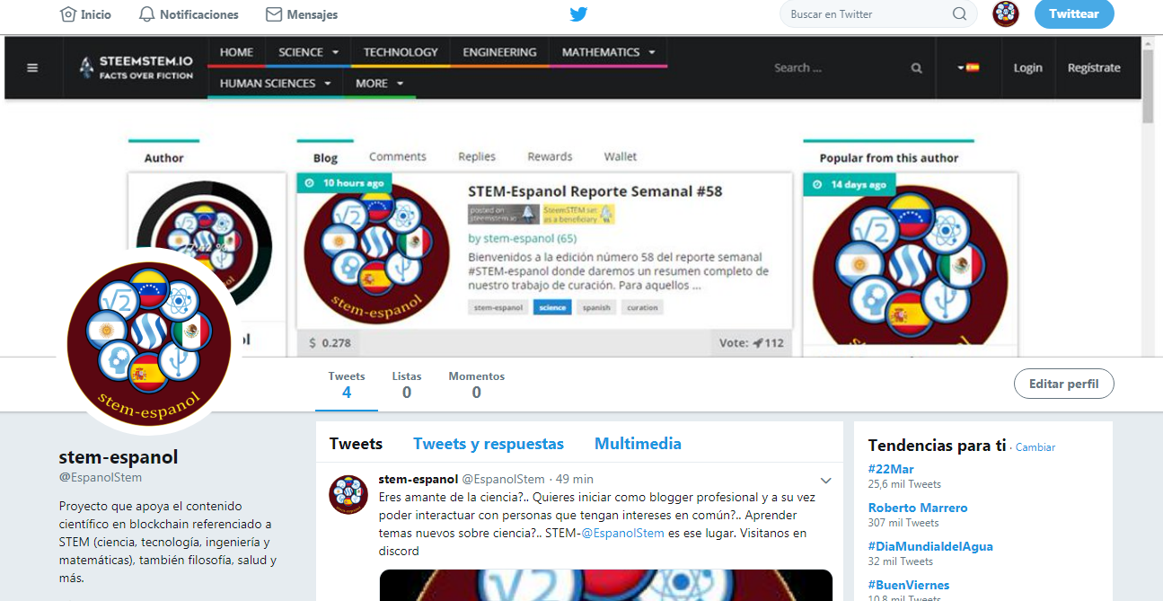Click the tweet's 49 min timestamp
Viewport: 1163px width, 601px height.
click(575, 479)
